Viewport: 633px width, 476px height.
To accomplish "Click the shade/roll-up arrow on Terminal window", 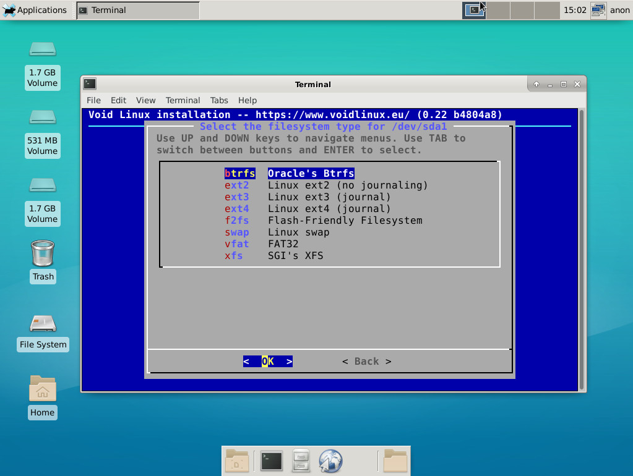I will pos(536,84).
